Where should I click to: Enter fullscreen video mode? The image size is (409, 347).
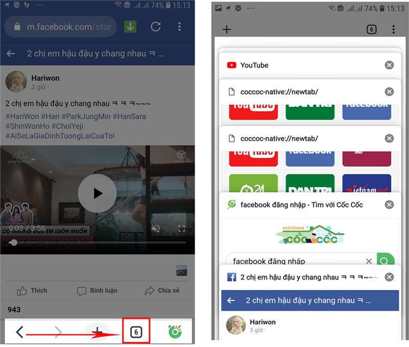point(181,229)
